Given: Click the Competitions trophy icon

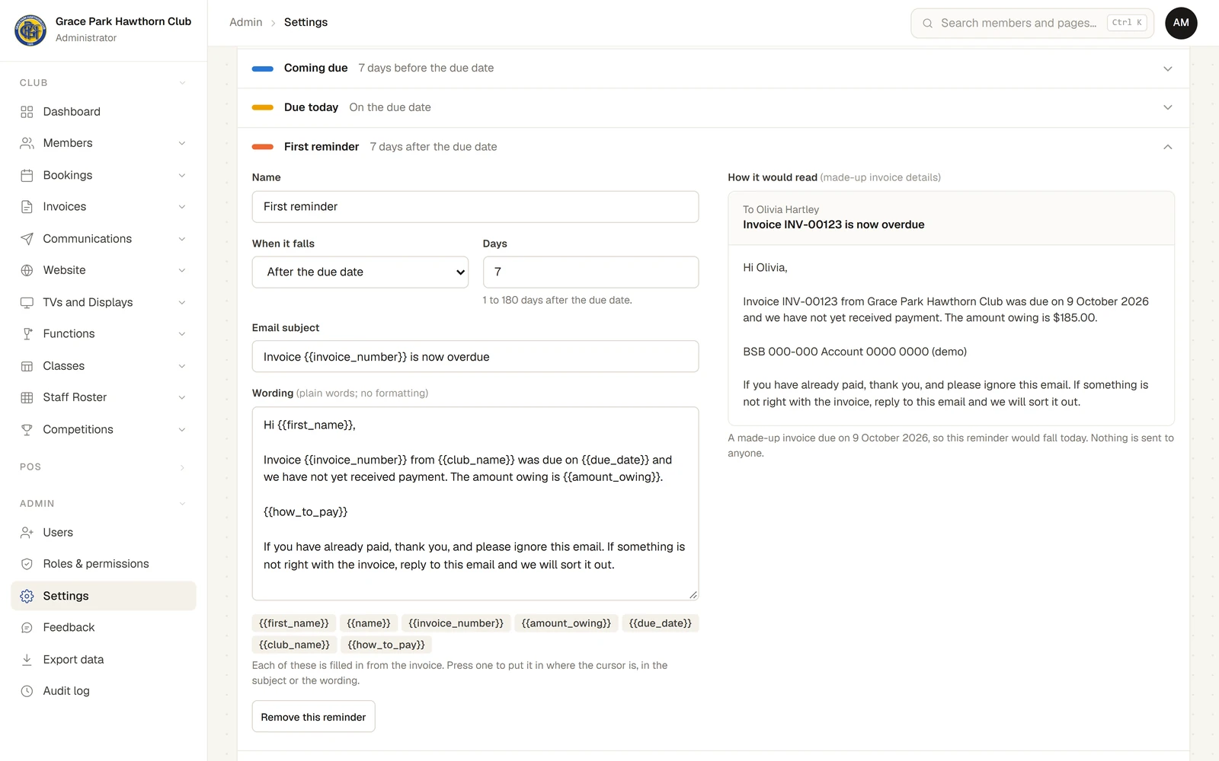Looking at the screenshot, I should [x=27, y=429].
